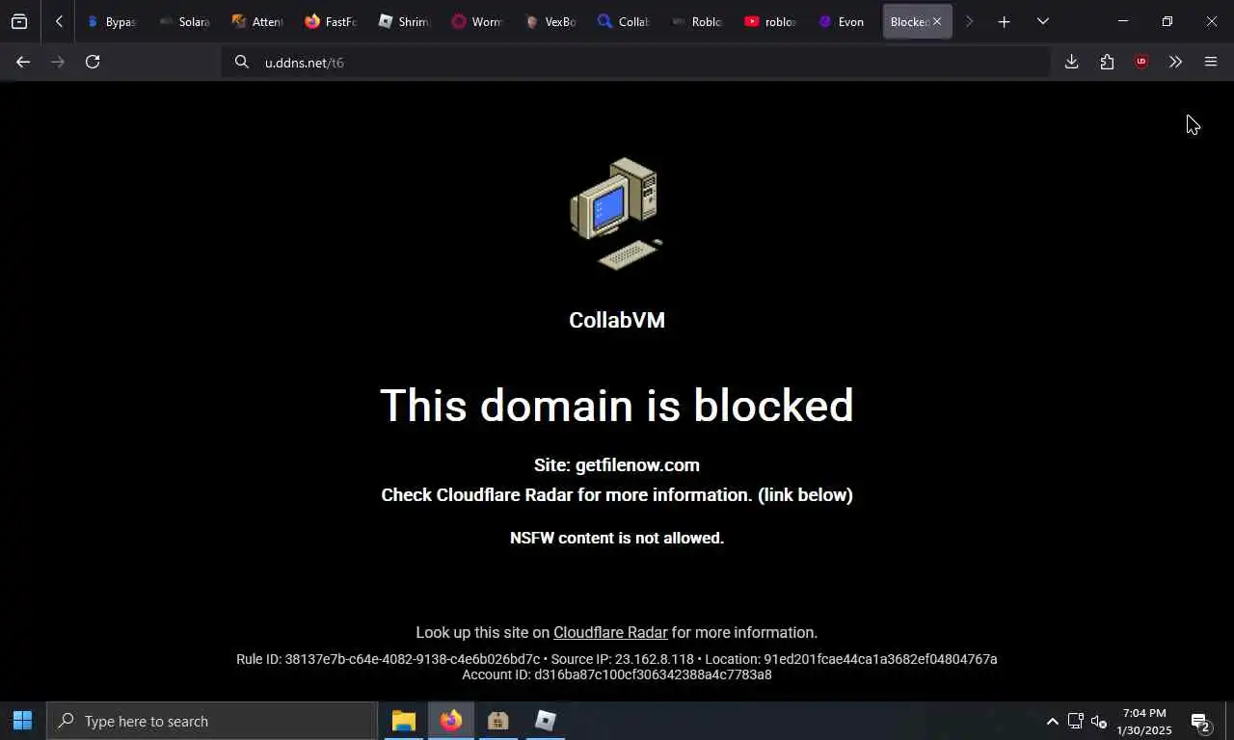Image resolution: width=1234 pixels, height=740 pixels.
Task: Show hidden system tray icons
Action: click(1052, 722)
